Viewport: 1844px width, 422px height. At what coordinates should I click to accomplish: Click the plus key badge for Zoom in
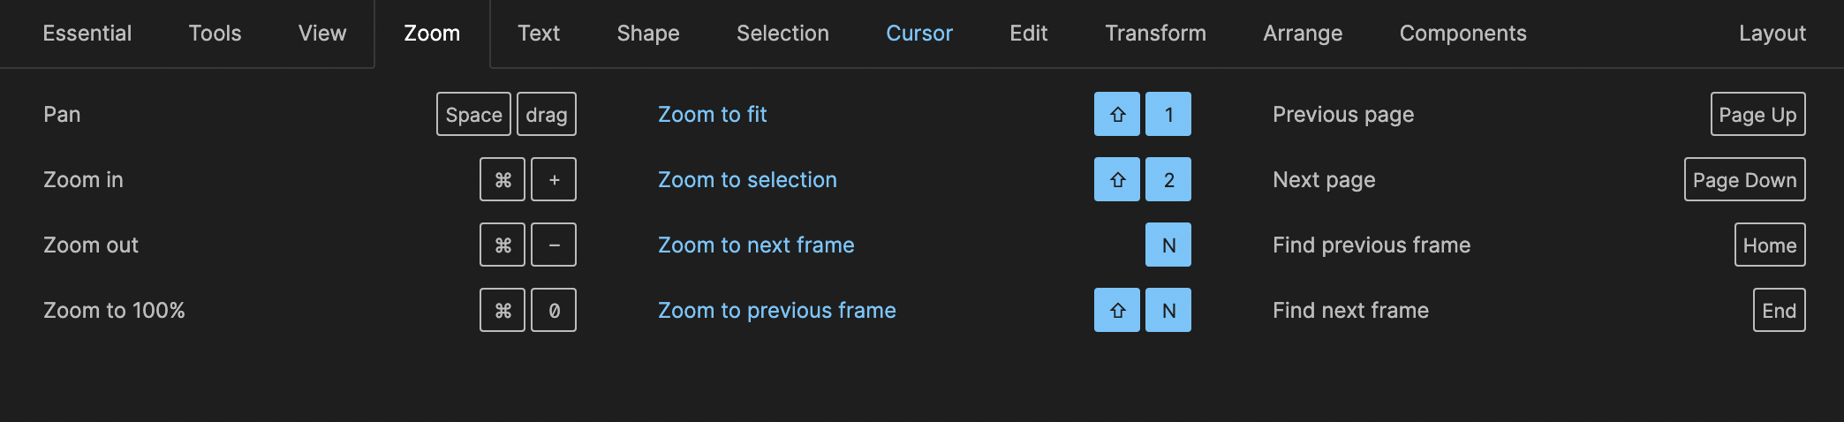pos(554,179)
